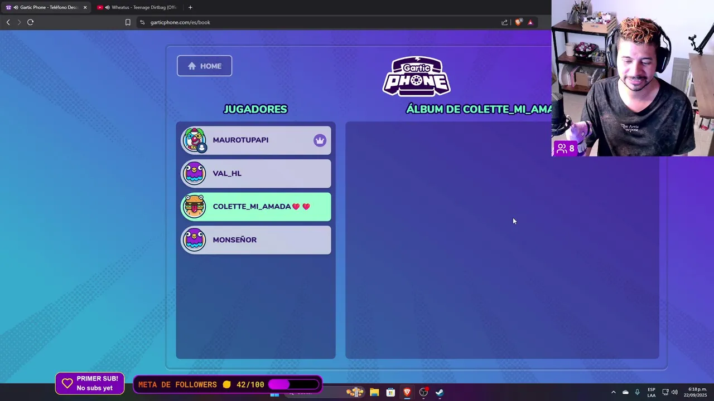Open the Brave browser taskbar icon
714x401 pixels.
(x=407, y=392)
